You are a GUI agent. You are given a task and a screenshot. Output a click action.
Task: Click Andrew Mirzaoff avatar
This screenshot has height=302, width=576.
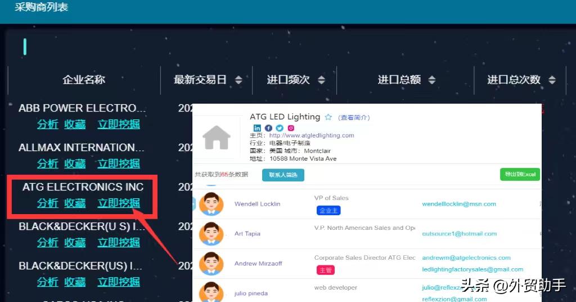[211, 263]
